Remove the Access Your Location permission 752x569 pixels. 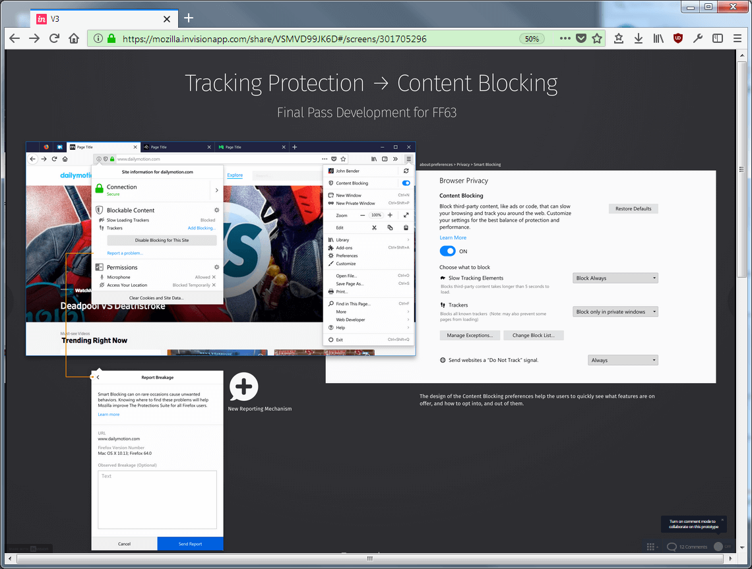(214, 285)
